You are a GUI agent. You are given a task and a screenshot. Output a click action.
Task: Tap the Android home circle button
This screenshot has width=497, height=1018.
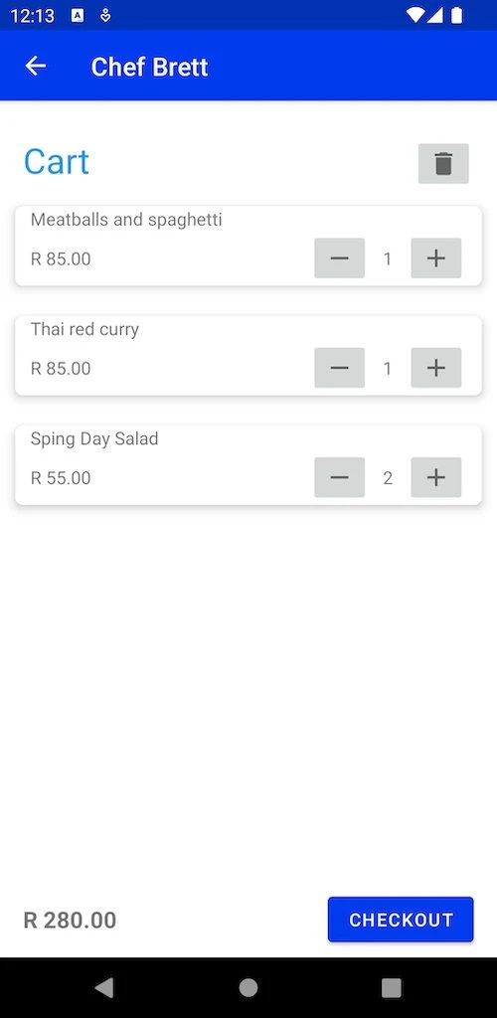coord(248,987)
